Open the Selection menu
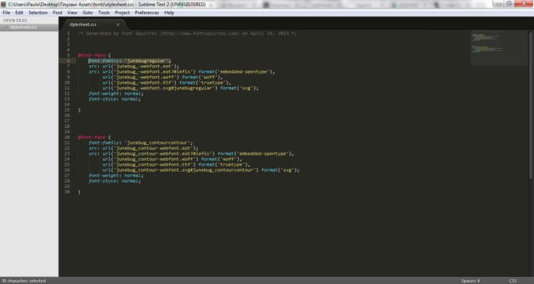The width and height of the screenshot is (534, 284). [38, 13]
